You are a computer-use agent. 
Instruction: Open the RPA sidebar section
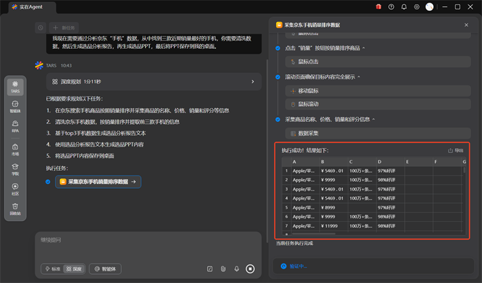click(14, 126)
